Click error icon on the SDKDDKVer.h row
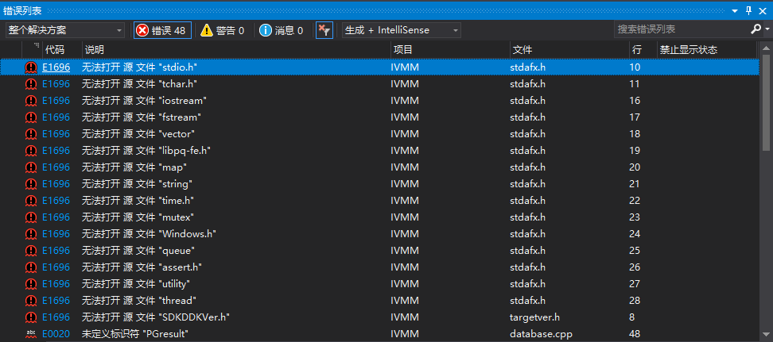Image resolution: width=773 pixels, height=342 pixels. point(31,317)
